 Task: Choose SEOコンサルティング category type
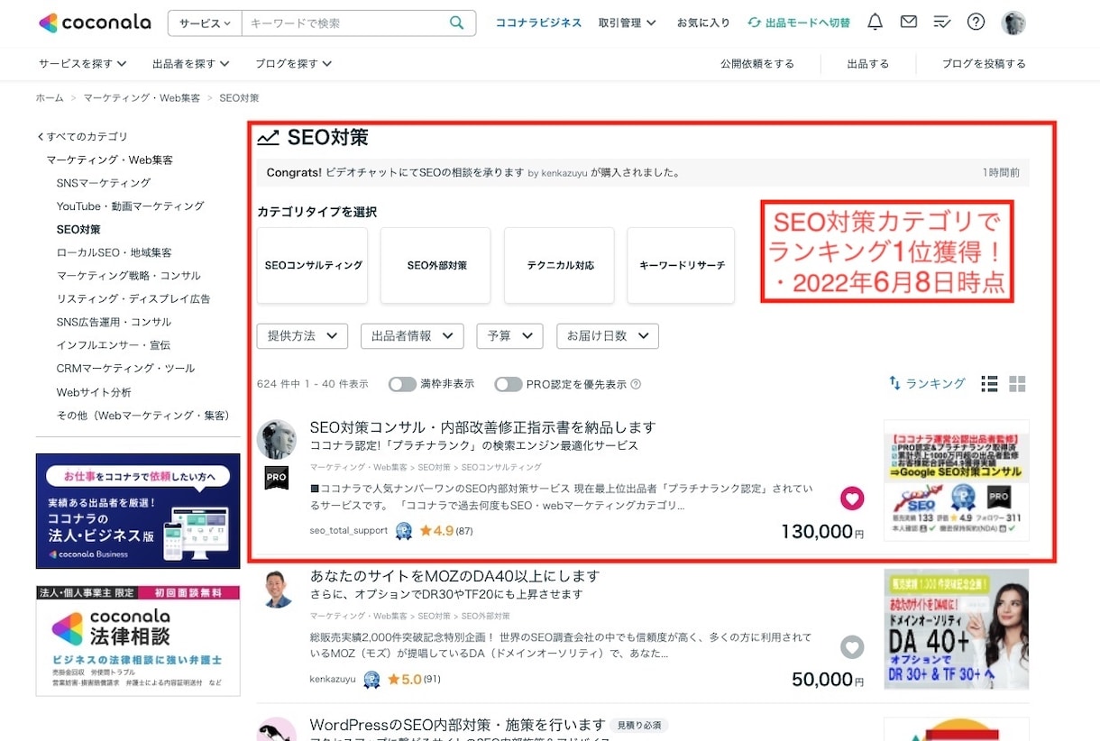(x=312, y=265)
